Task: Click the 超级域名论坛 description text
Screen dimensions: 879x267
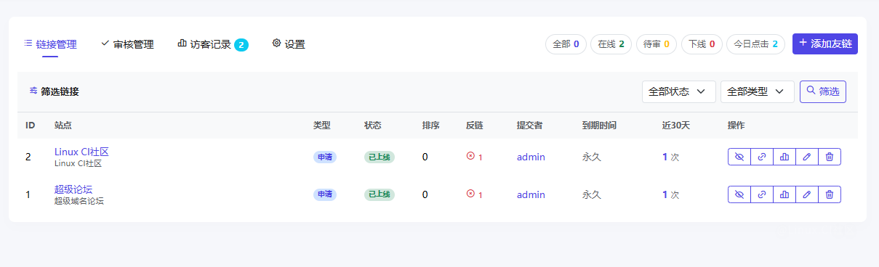Action: coord(79,201)
